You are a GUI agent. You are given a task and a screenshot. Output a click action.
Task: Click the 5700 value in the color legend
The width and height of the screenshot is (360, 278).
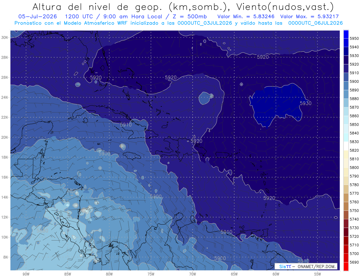[x=354, y=253]
